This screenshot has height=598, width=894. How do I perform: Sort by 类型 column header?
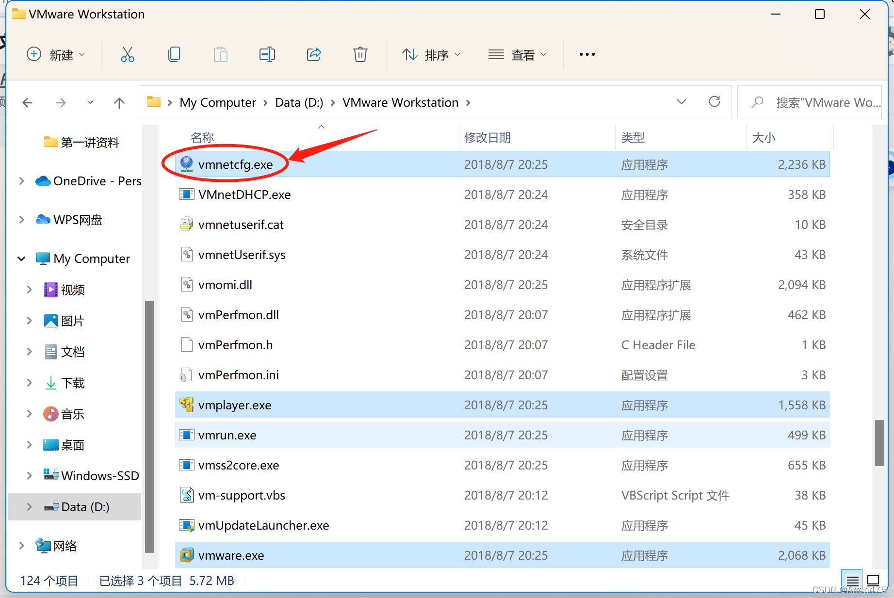coord(633,138)
